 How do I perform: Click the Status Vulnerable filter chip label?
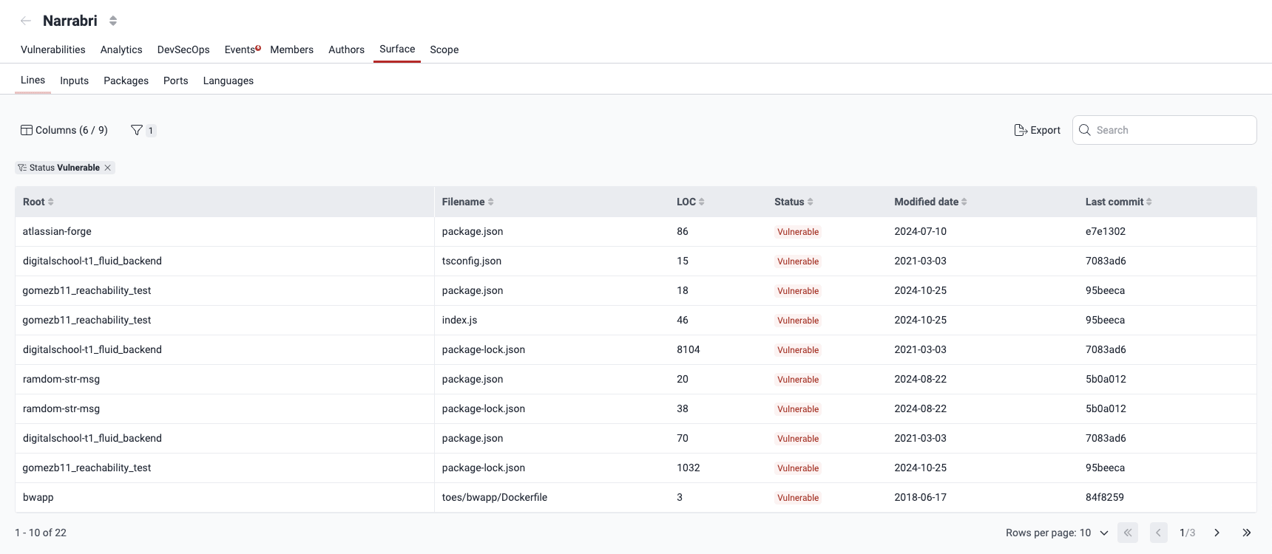pos(64,168)
